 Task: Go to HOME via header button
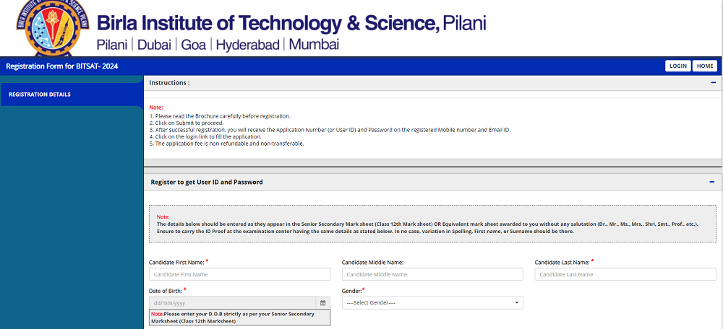pos(704,66)
